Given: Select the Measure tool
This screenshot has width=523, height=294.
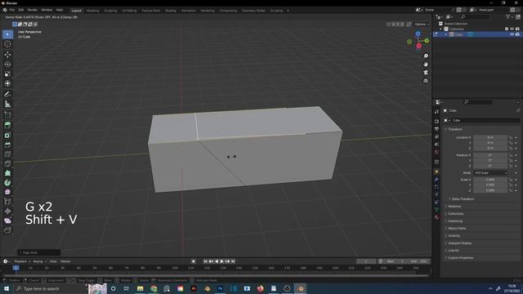Looking at the screenshot, I should (x=7, y=105).
